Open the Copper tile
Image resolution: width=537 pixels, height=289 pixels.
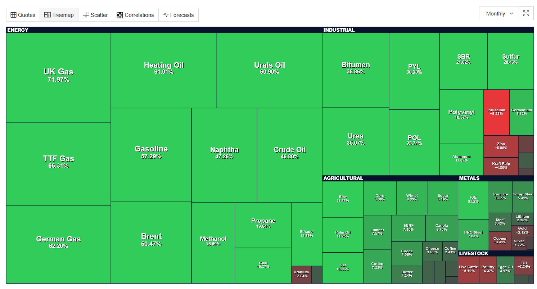click(x=500, y=241)
